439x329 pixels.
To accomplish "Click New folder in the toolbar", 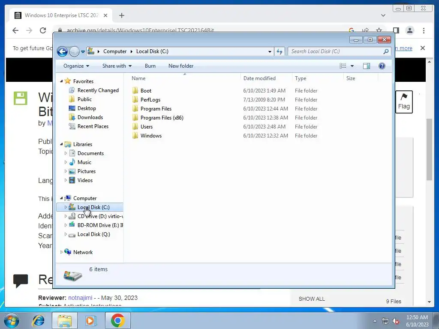I will click(x=181, y=66).
